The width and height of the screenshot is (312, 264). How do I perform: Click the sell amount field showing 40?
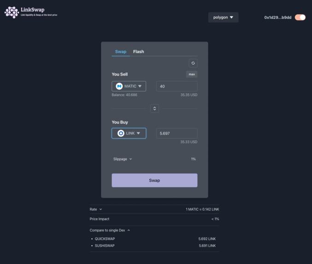[x=177, y=86]
